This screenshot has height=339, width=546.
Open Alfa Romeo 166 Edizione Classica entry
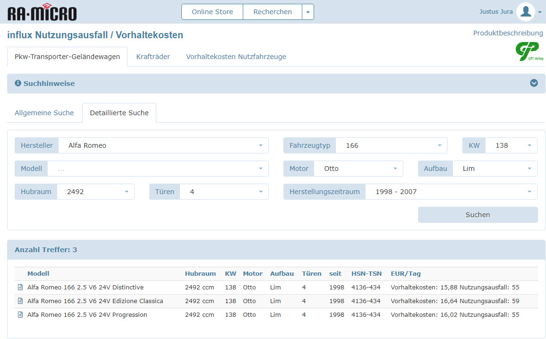pos(95,301)
